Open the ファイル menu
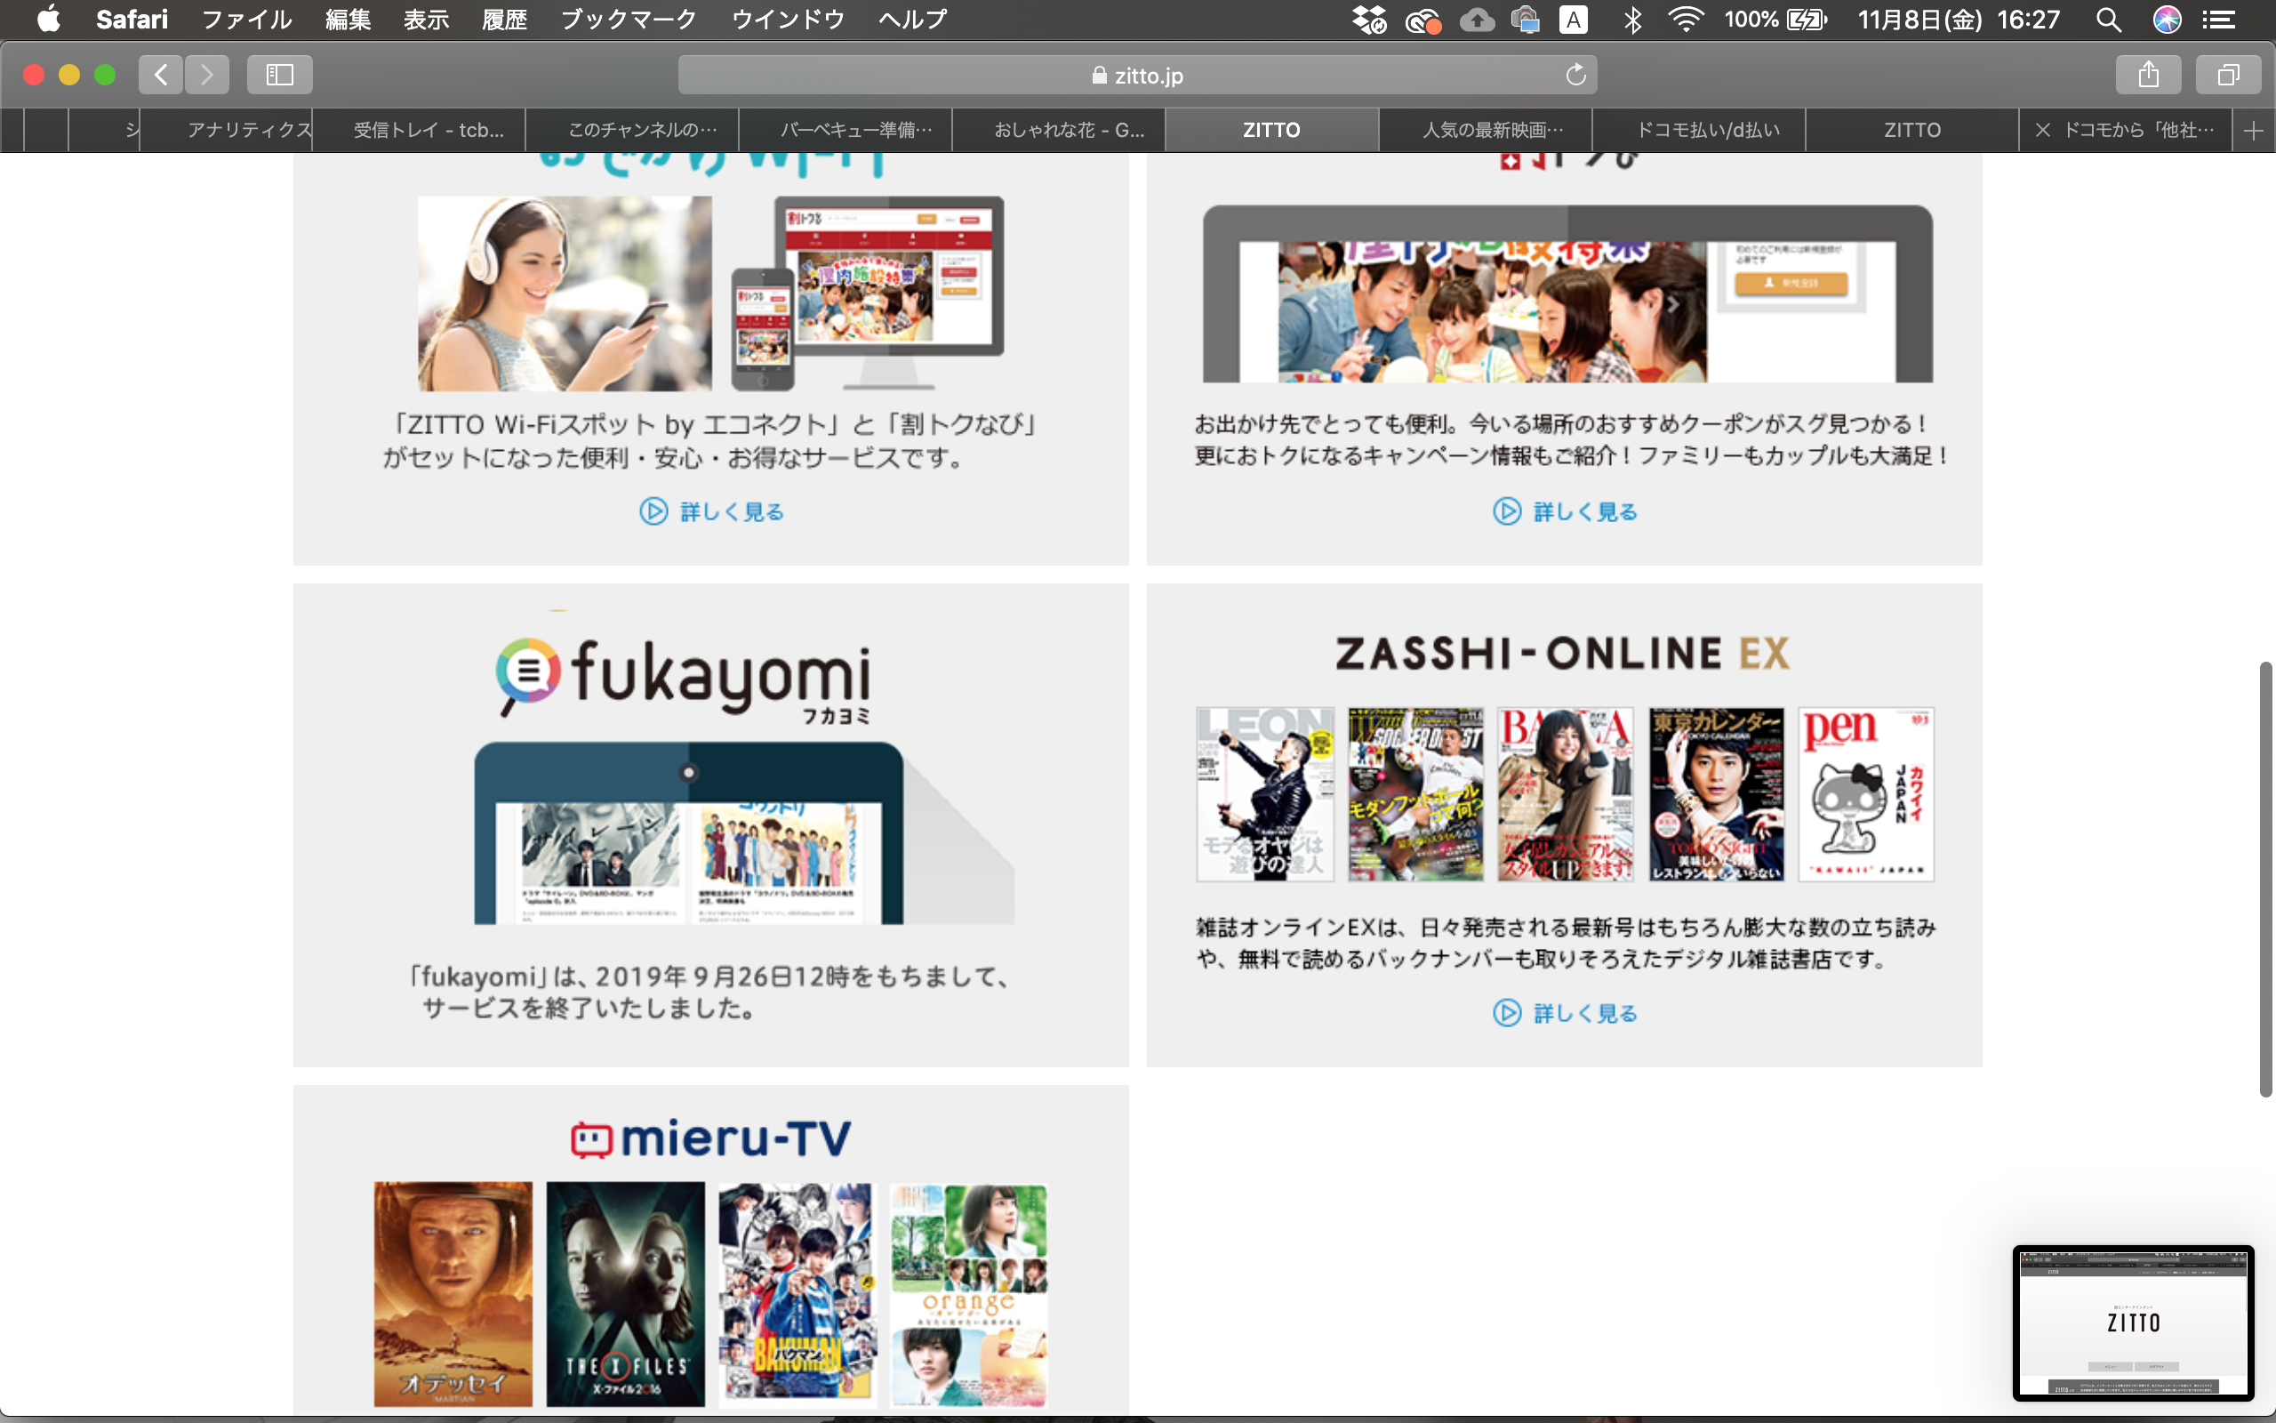Screen dimensions: 2276x1423 (246, 19)
